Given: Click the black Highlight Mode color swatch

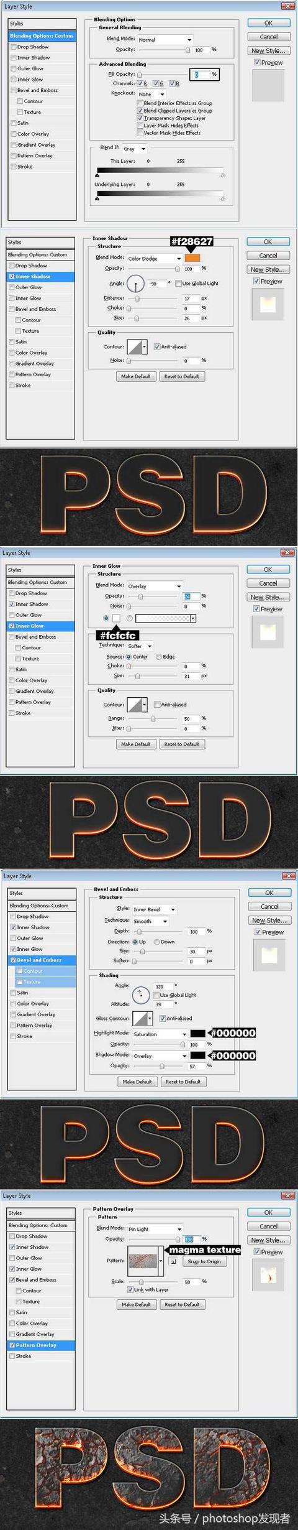Looking at the screenshot, I should [197, 1033].
